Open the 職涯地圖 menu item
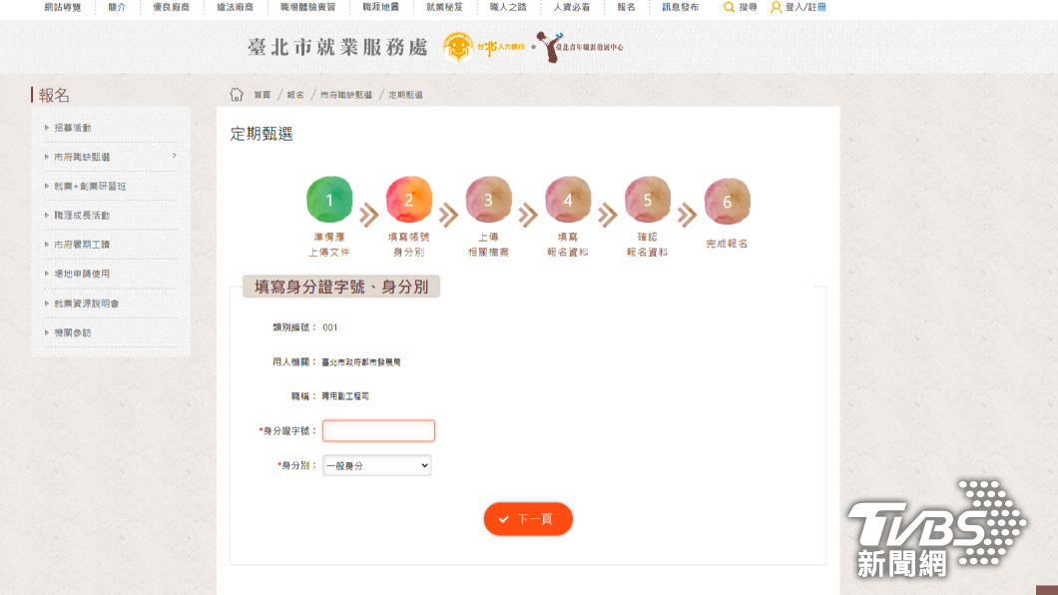Image resolution: width=1058 pixels, height=595 pixels. 380,7
